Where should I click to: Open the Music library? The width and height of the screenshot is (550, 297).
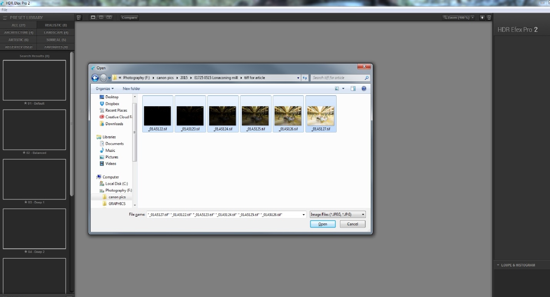(107, 150)
